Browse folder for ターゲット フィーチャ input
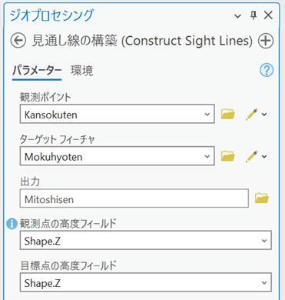Image resolution: width=285 pixels, height=300 pixels. coord(228,156)
